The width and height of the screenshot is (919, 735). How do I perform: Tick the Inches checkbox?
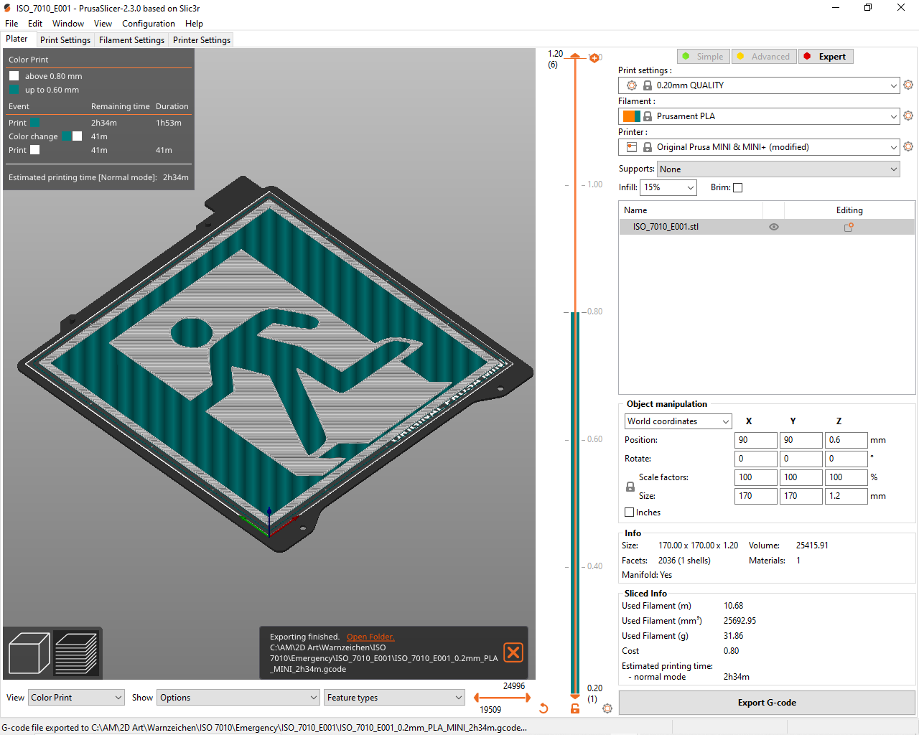point(630,512)
